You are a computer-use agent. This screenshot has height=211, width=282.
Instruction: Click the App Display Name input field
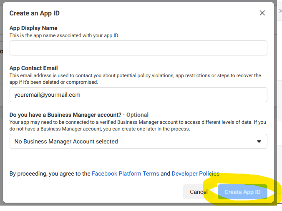pyautogui.click(x=138, y=48)
